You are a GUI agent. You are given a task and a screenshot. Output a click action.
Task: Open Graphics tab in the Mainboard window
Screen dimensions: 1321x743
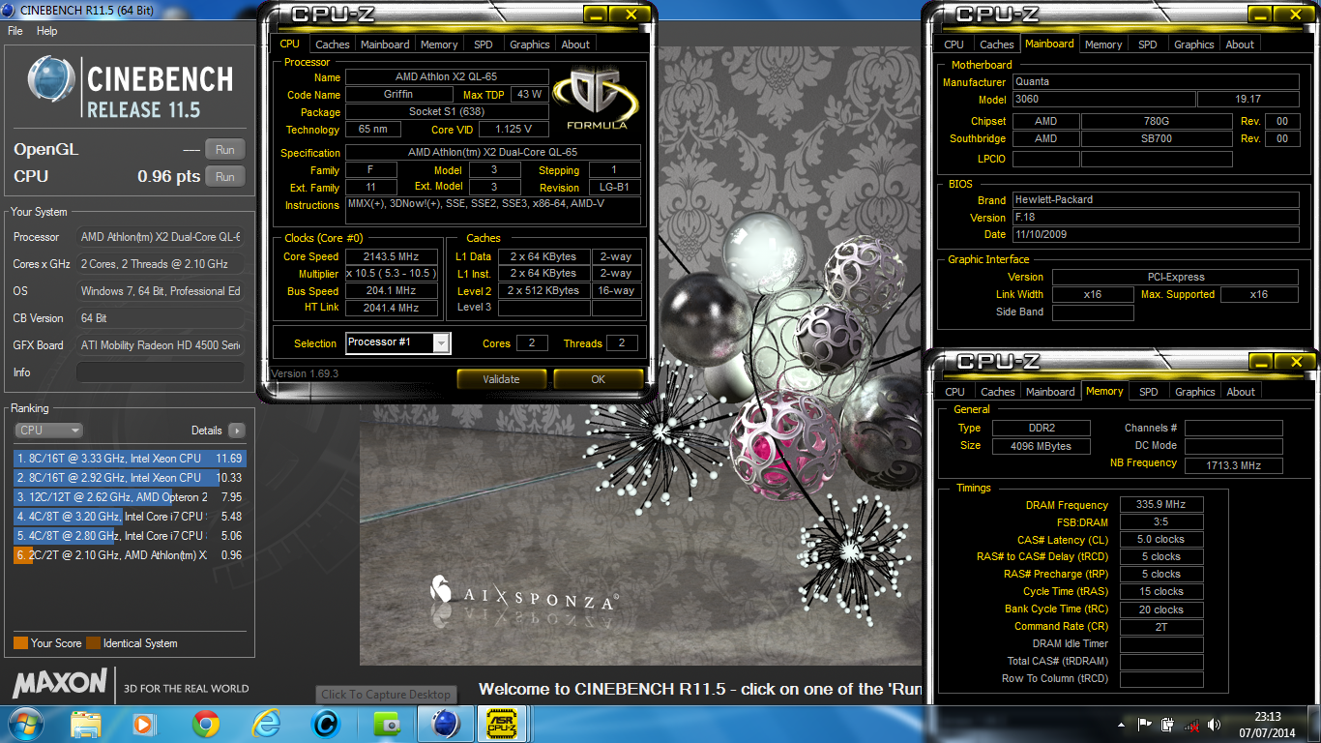(x=1194, y=45)
